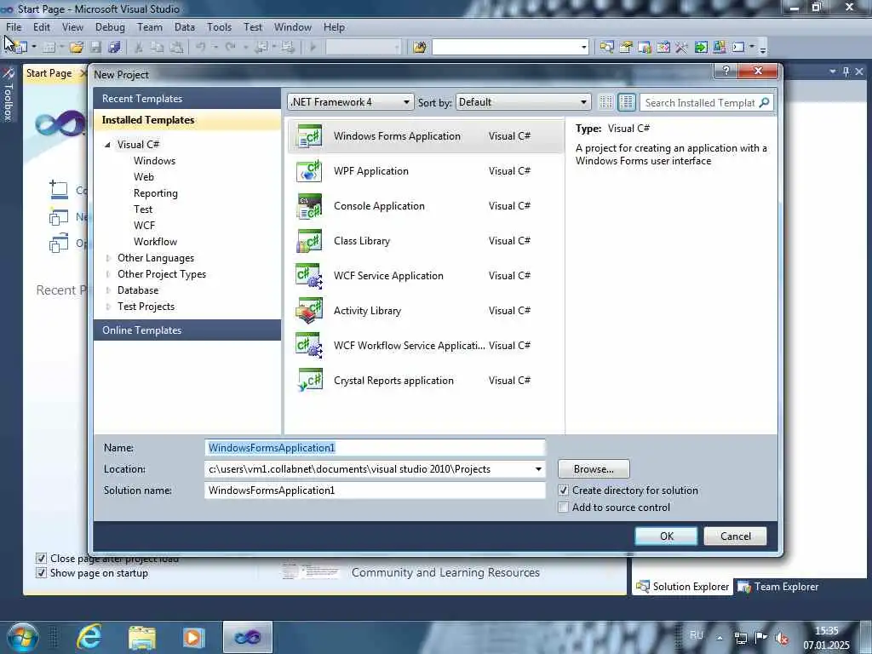Image resolution: width=872 pixels, height=654 pixels.
Task: Click the Solution name input field
Action: point(375,490)
